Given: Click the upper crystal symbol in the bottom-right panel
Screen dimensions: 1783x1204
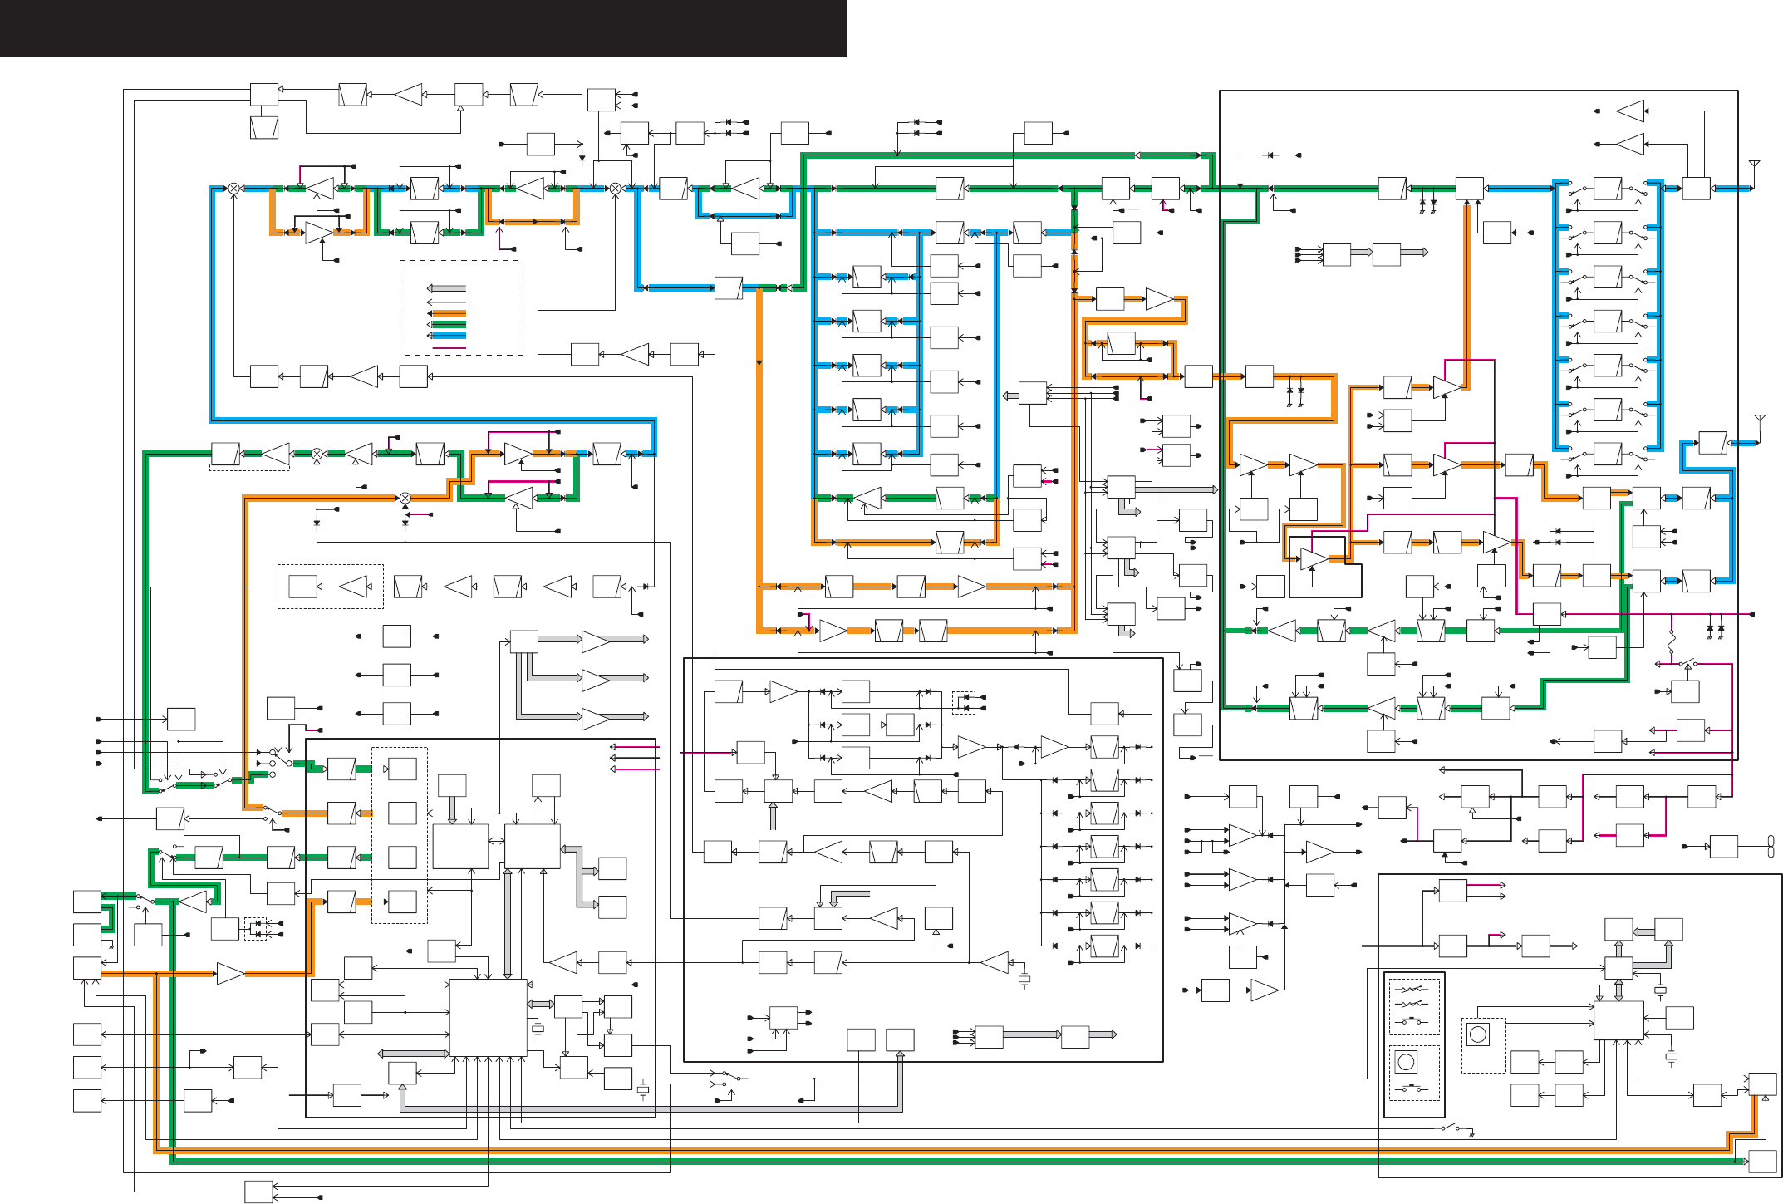Looking at the screenshot, I should point(1660,990).
